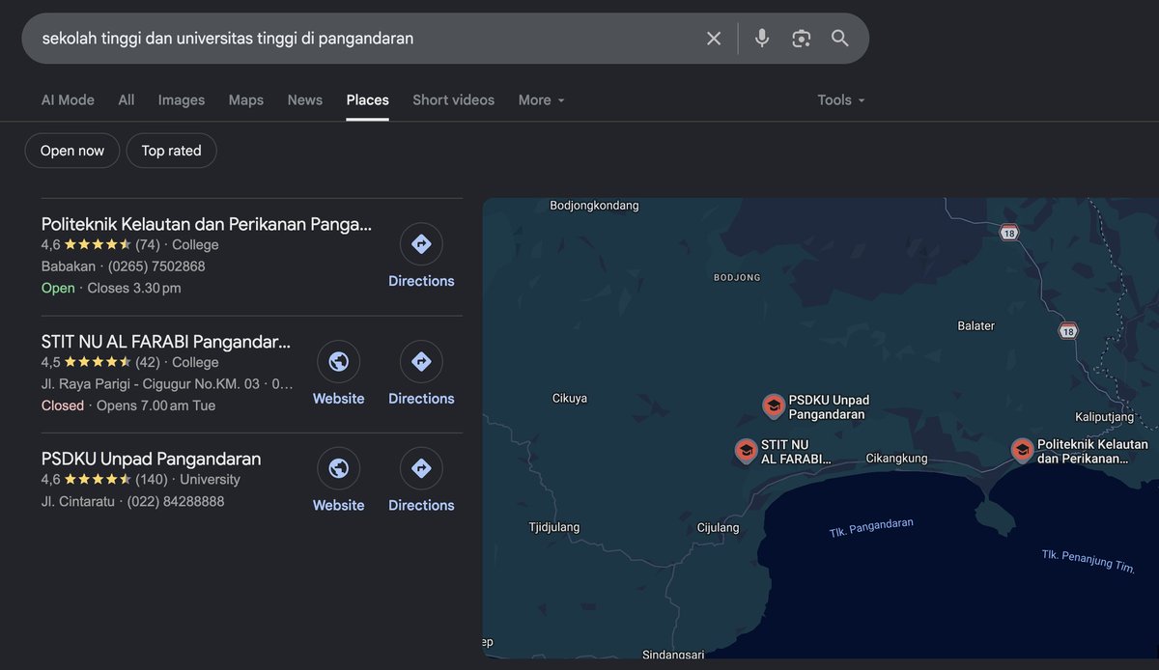This screenshot has height=670, width=1159.
Task: Open the Short videos tab
Action: pyautogui.click(x=453, y=99)
